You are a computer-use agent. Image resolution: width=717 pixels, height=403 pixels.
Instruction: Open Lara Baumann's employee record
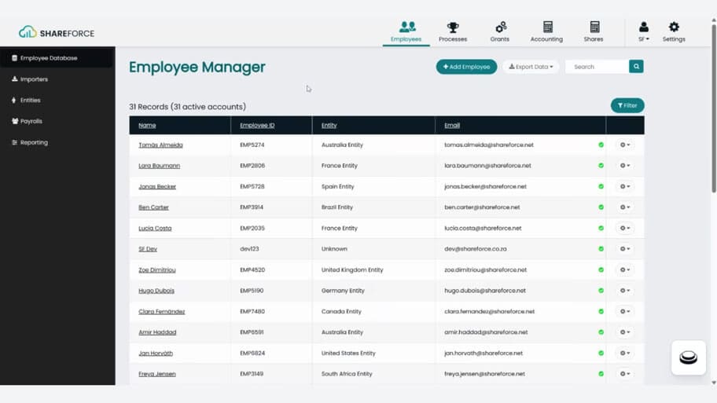pyautogui.click(x=159, y=166)
